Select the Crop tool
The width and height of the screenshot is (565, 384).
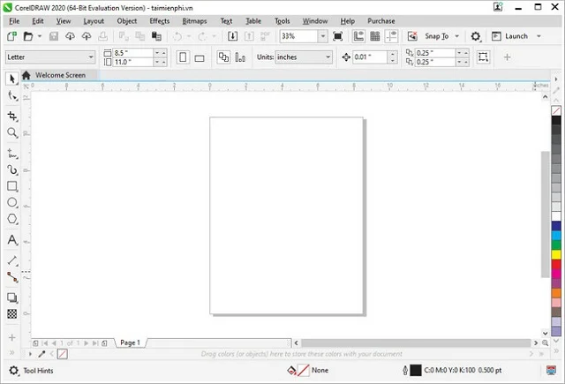[x=12, y=116]
